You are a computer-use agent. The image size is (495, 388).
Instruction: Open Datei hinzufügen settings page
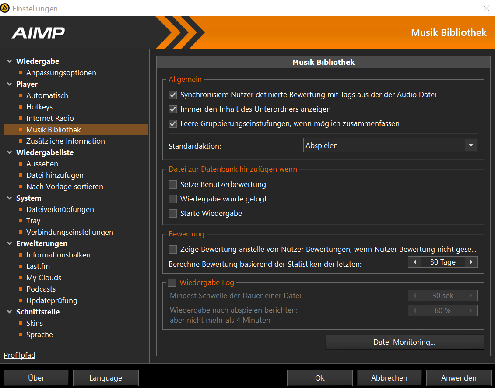coord(55,175)
